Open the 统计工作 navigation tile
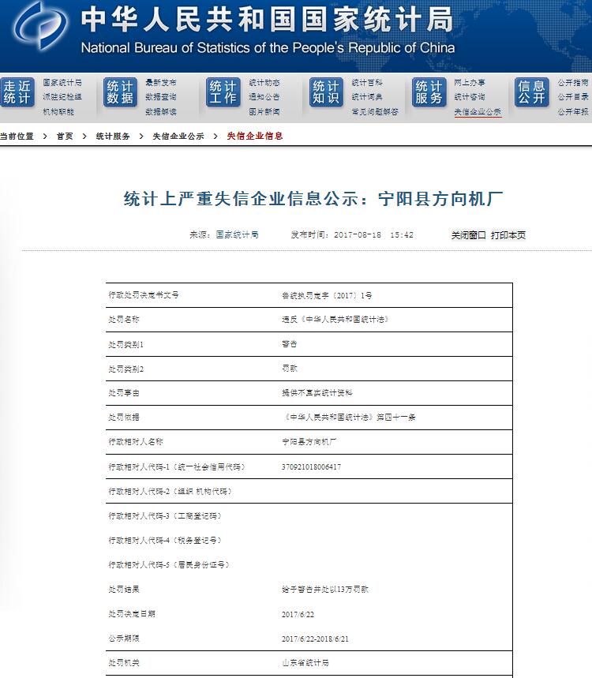Image resolution: width=592 pixels, height=678 pixels. [223, 92]
